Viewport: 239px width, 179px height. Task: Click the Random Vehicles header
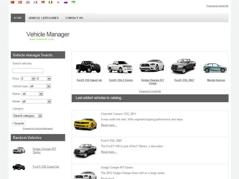click(38, 138)
